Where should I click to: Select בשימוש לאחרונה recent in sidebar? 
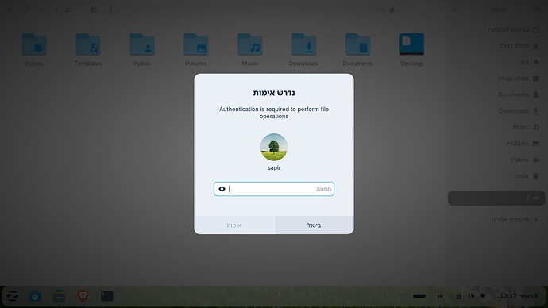pos(496,29)
